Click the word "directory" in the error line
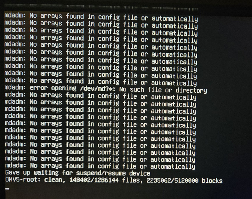The image size is (252, 199). 191,91
